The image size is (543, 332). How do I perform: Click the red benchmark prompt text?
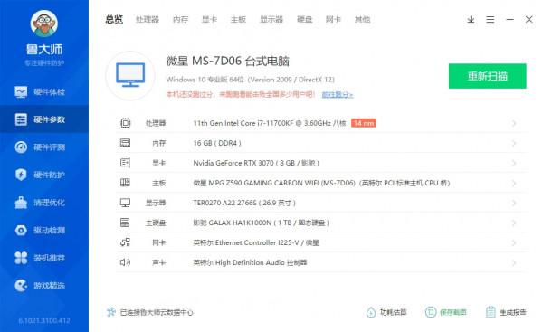[x=241, y=94]
